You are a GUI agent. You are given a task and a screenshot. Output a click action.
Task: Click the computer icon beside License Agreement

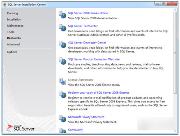(x=63, y=82)
